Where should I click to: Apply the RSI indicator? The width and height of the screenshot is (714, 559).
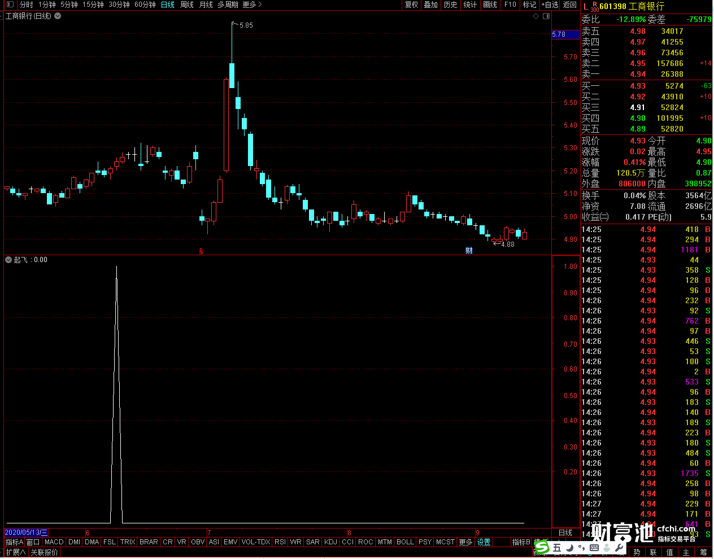280,542
